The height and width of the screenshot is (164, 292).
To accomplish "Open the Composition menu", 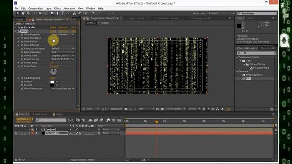I will click(36, 9).
